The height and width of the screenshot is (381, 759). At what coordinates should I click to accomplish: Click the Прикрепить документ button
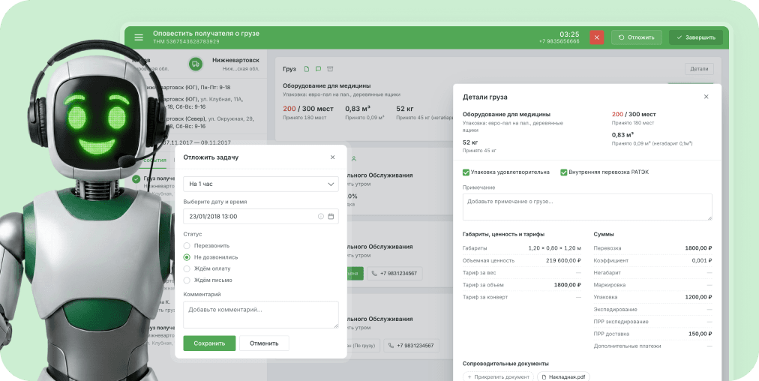point(498,377)
